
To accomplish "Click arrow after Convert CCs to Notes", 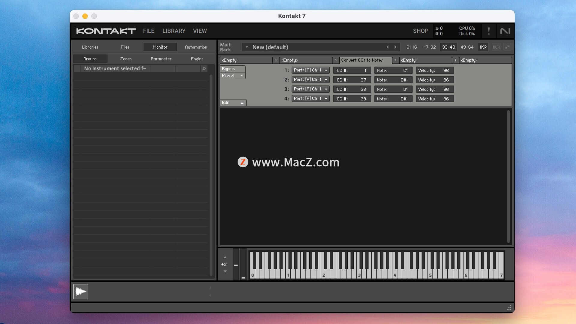I will click(x=396, y=60).
